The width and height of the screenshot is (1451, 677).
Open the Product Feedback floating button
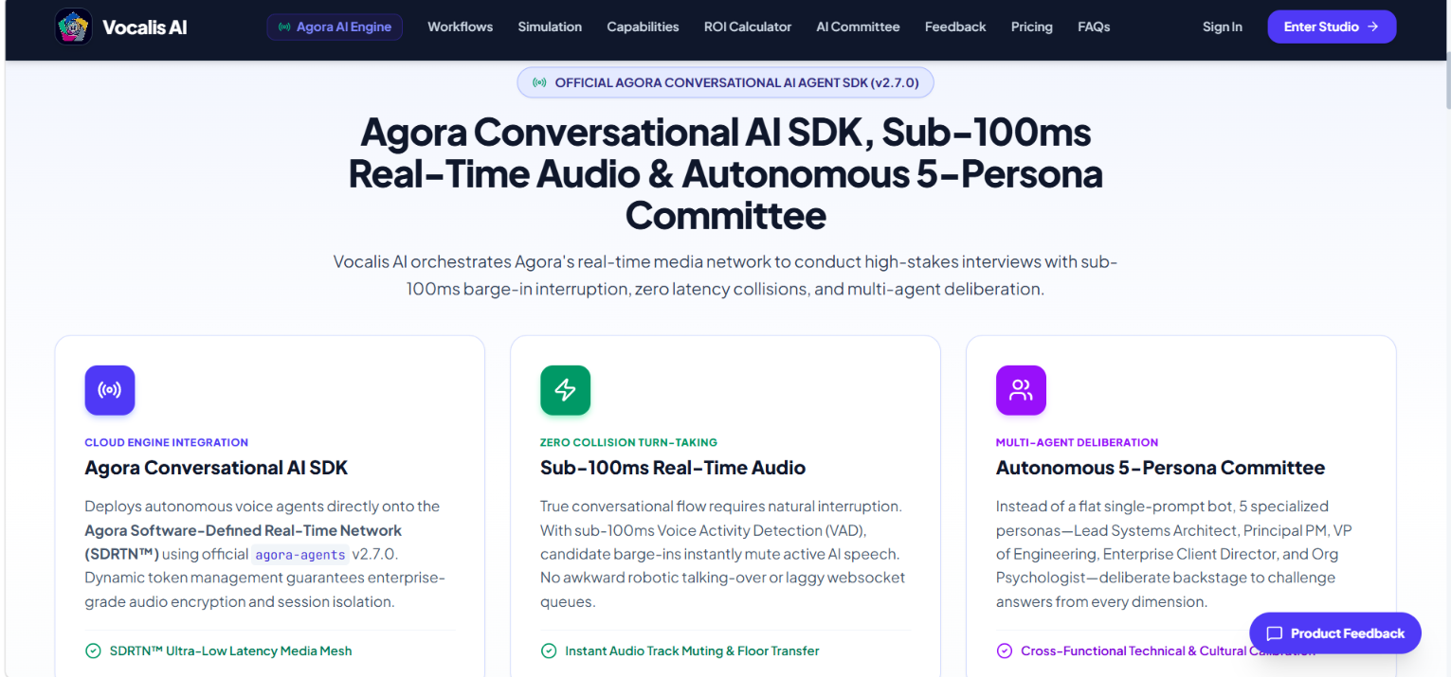1335,633
